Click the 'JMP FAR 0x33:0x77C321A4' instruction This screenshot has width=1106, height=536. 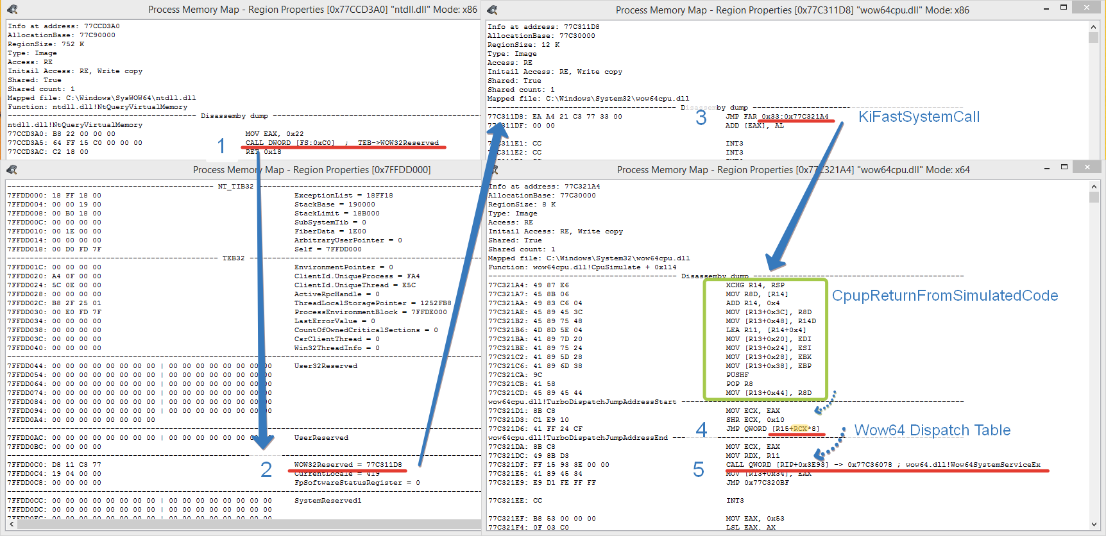coord(777,117)
